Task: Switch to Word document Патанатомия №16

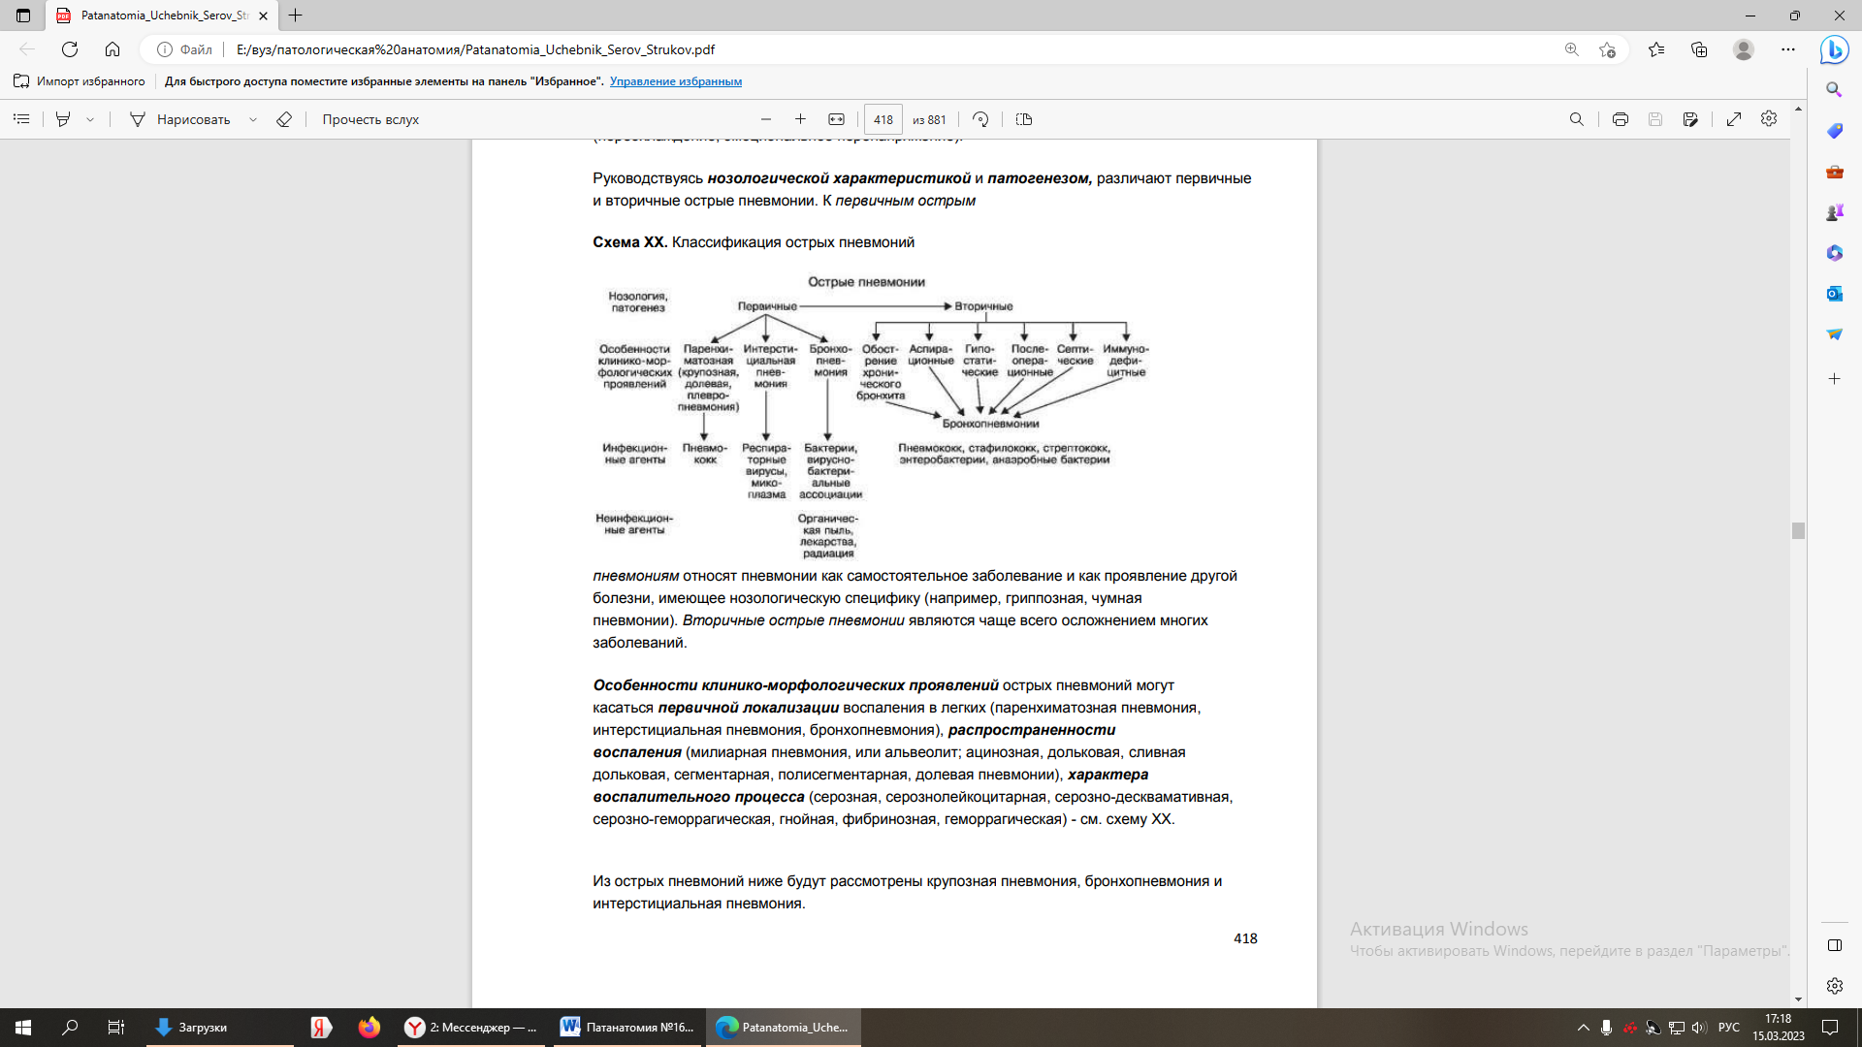Action: point(628,1028)
